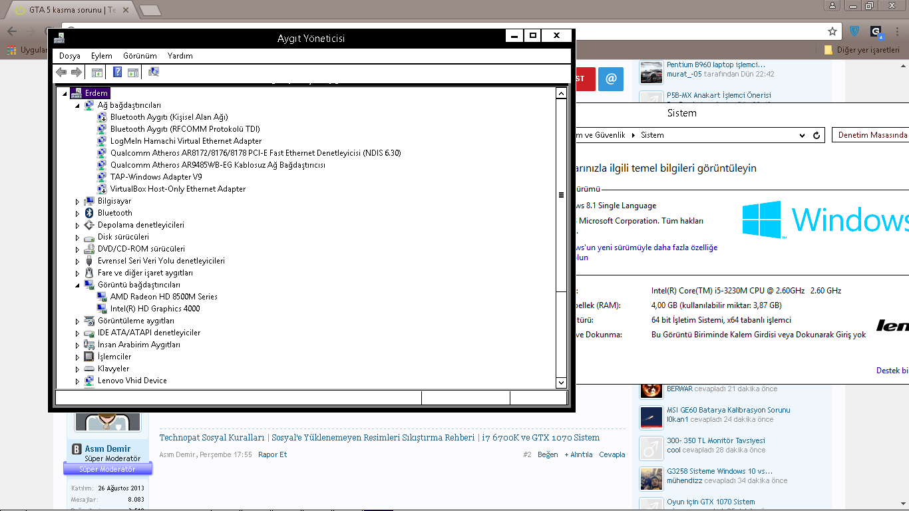Click the AMD Radeon HD 8500M adapter icon
This screenshot has height=511, width=909.
[102, 297]
